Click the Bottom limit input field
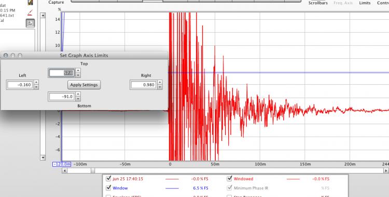The image size is (389, 197). [62, 97]
